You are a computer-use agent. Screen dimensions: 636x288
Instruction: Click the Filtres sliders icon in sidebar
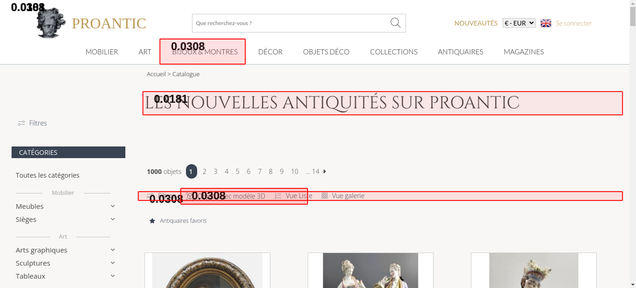point(21,123)
